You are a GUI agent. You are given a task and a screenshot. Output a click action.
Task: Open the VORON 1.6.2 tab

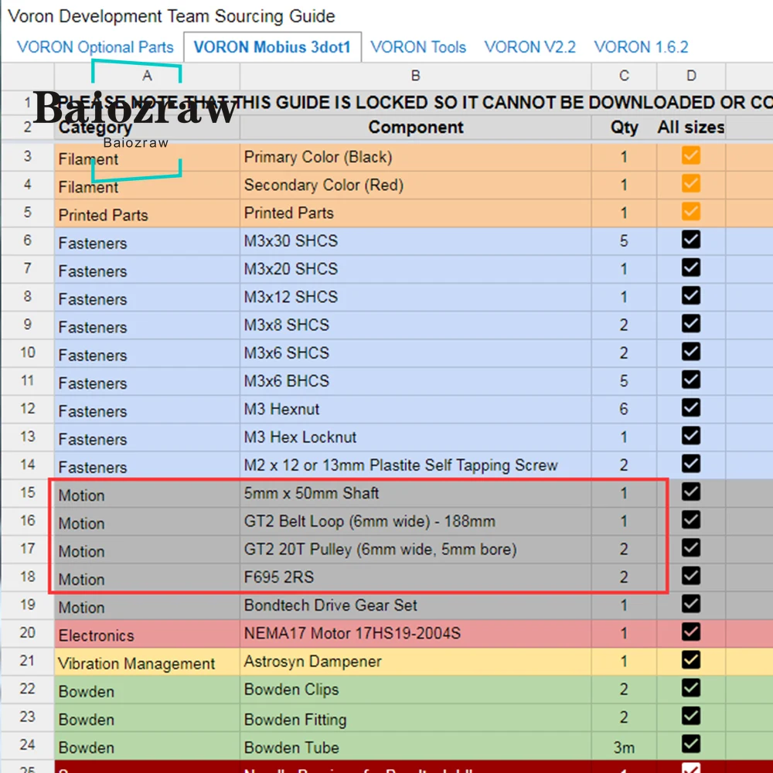click(x=641, y=47)
